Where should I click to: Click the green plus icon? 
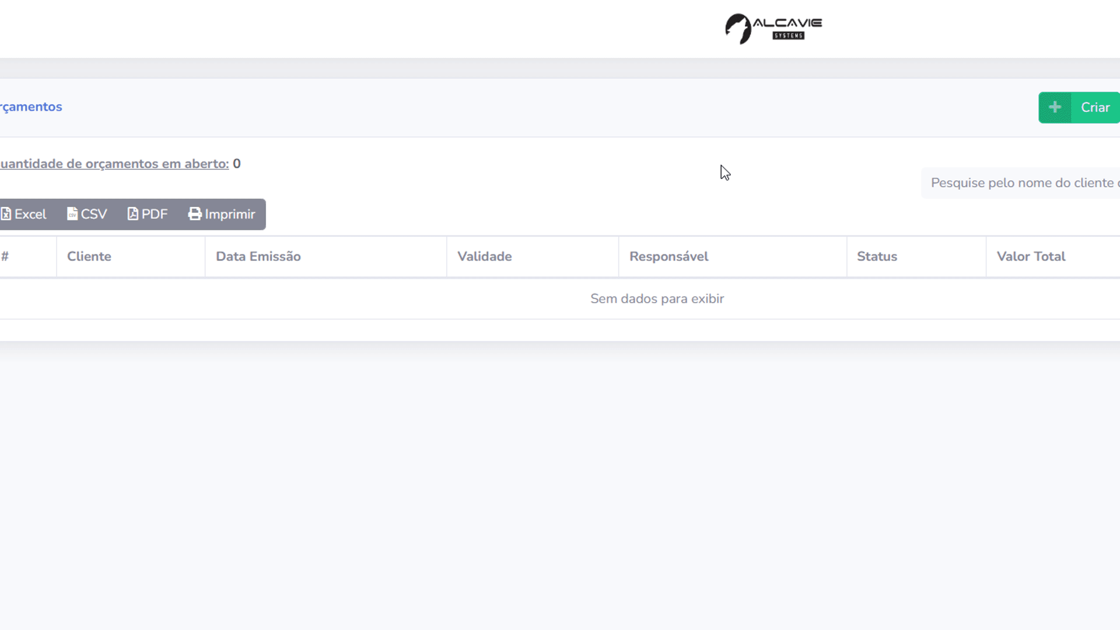(x=1055, y=107)
